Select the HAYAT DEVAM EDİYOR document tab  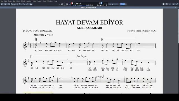pyautogui.click(x=88, y=8)
